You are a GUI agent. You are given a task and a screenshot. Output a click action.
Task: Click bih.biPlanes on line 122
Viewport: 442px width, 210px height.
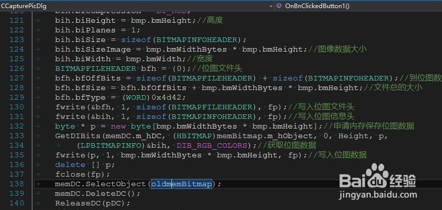(85, 30)
